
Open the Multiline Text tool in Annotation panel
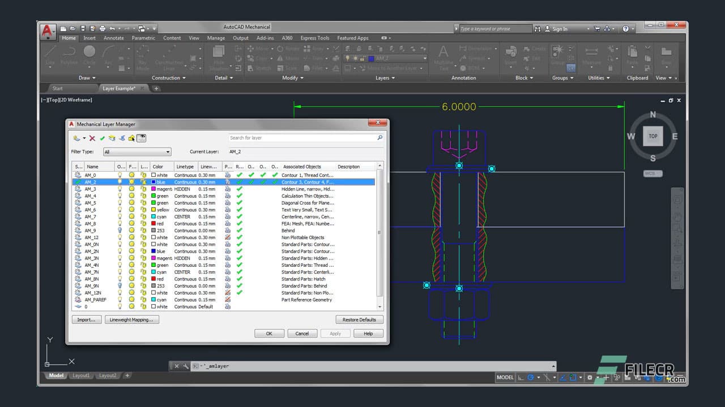point(443,57)
